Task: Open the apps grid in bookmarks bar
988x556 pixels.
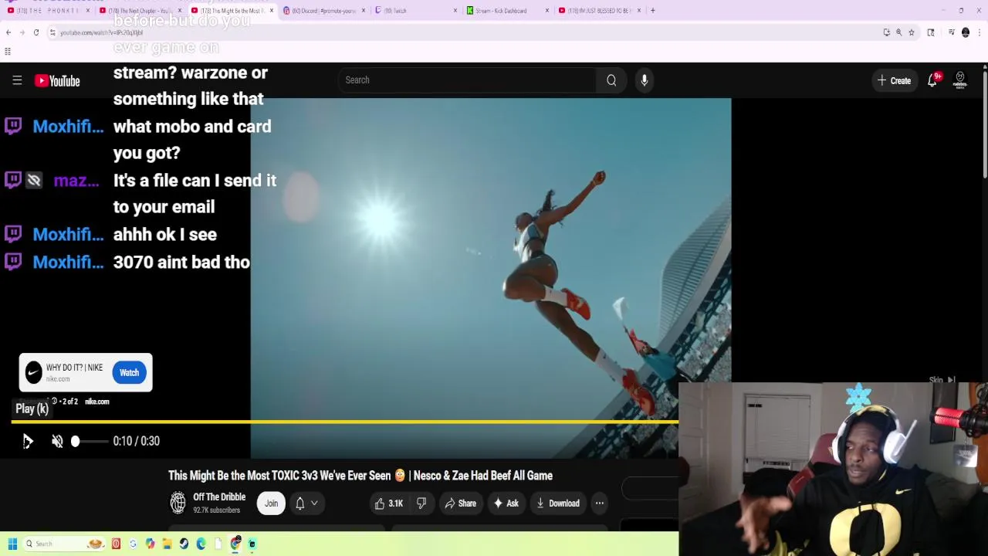Action: (x=8, y=52)
